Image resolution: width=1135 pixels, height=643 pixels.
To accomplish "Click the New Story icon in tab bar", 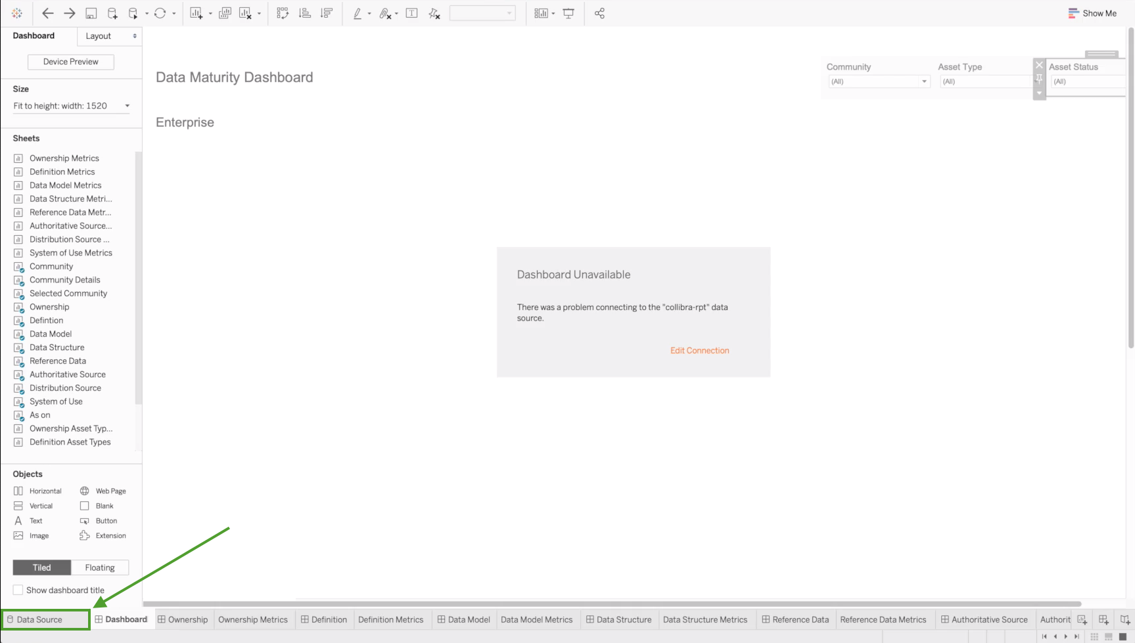I will 1124,619.
